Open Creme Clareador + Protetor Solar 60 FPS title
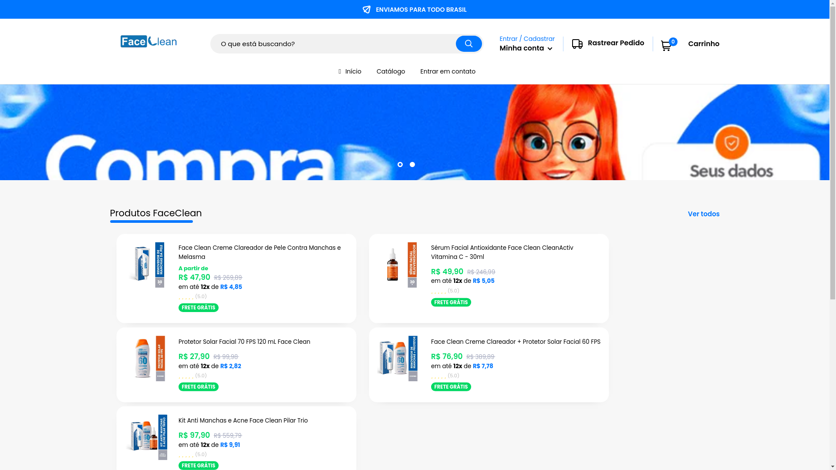 pos(516,342)
